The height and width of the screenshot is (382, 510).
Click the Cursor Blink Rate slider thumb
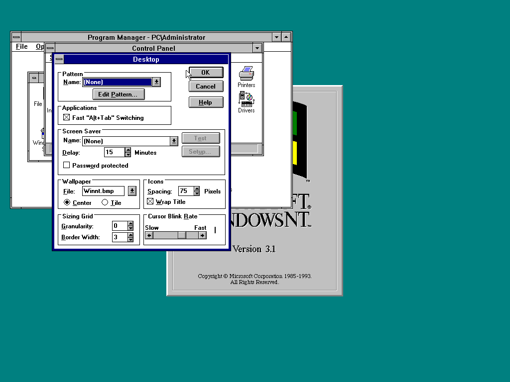coord(182,235)
